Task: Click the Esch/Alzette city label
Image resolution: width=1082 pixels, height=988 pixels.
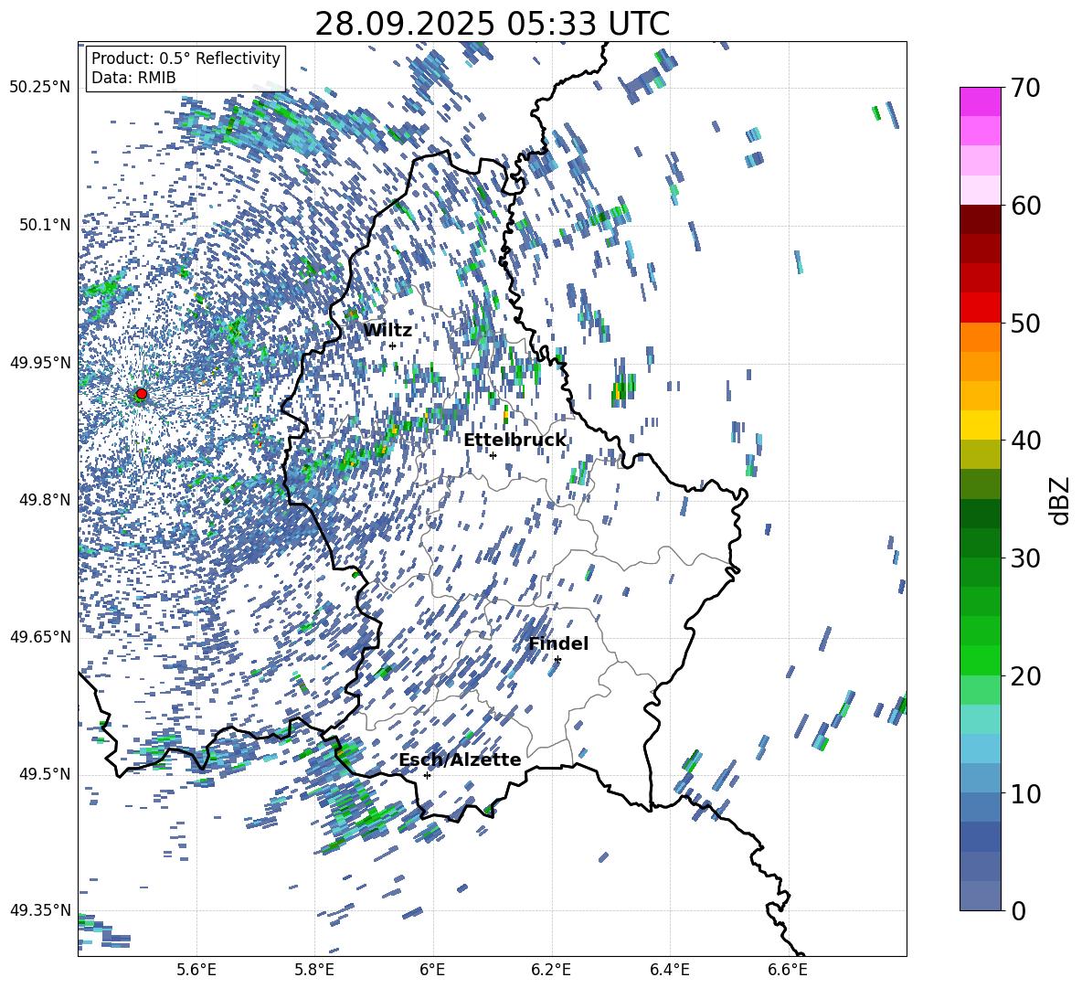Action: point(460,760)
